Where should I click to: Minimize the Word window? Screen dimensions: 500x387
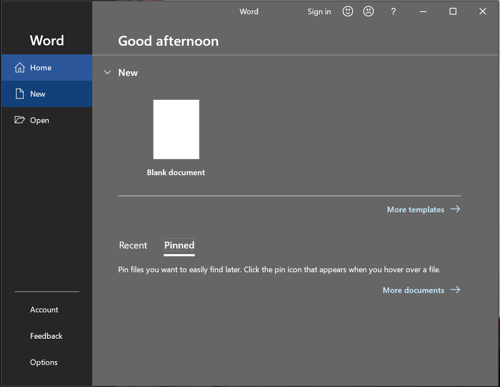(423, 12)
